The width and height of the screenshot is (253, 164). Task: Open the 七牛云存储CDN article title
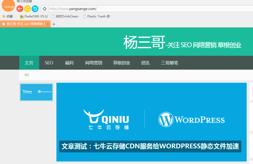point(150,146)
